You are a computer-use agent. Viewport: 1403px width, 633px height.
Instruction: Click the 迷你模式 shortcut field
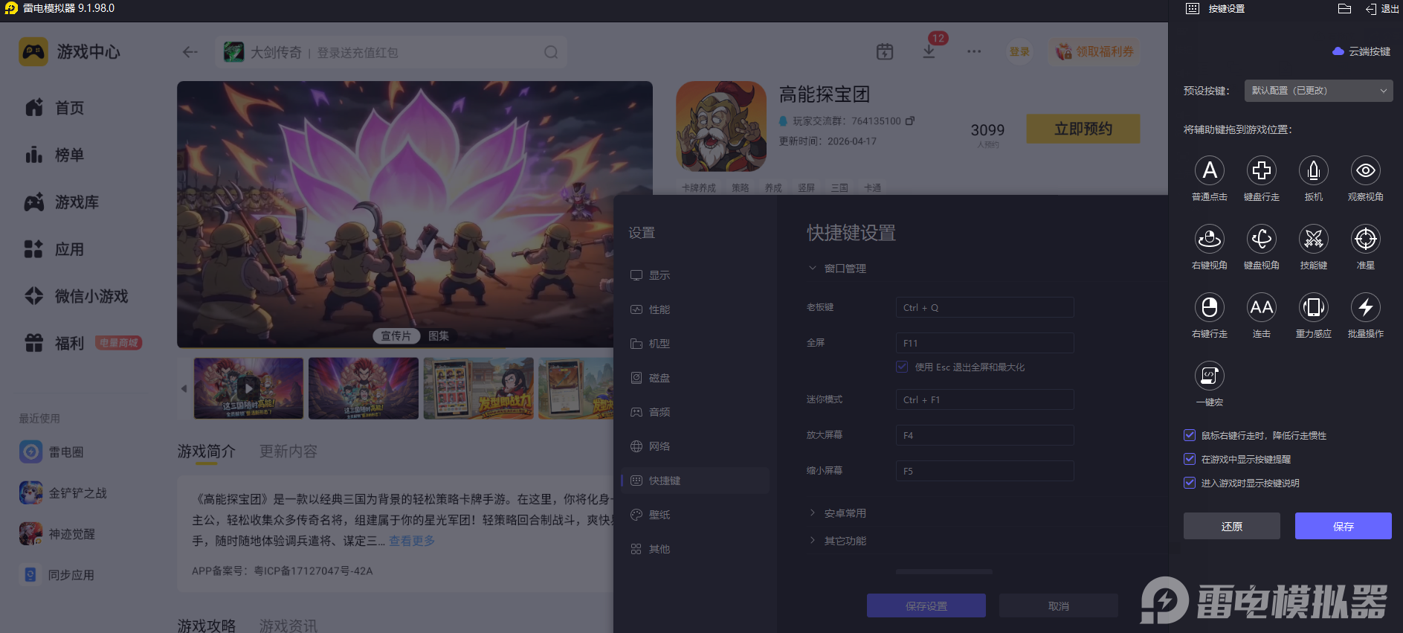[985, 399]
